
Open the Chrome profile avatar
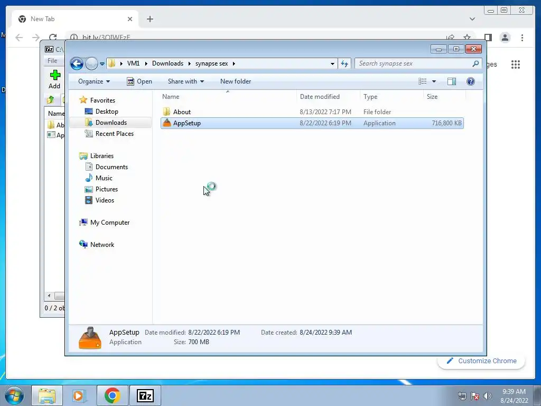[505, 38]
